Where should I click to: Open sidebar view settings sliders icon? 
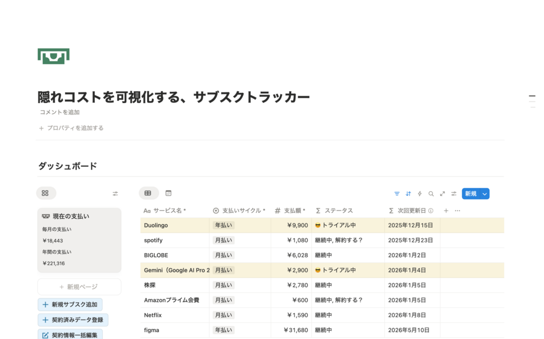point(115,194)
